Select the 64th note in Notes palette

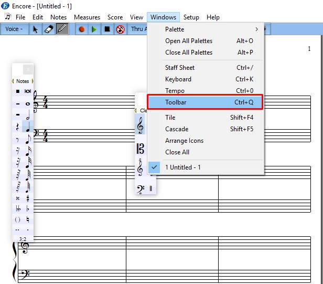coord(28,175)
